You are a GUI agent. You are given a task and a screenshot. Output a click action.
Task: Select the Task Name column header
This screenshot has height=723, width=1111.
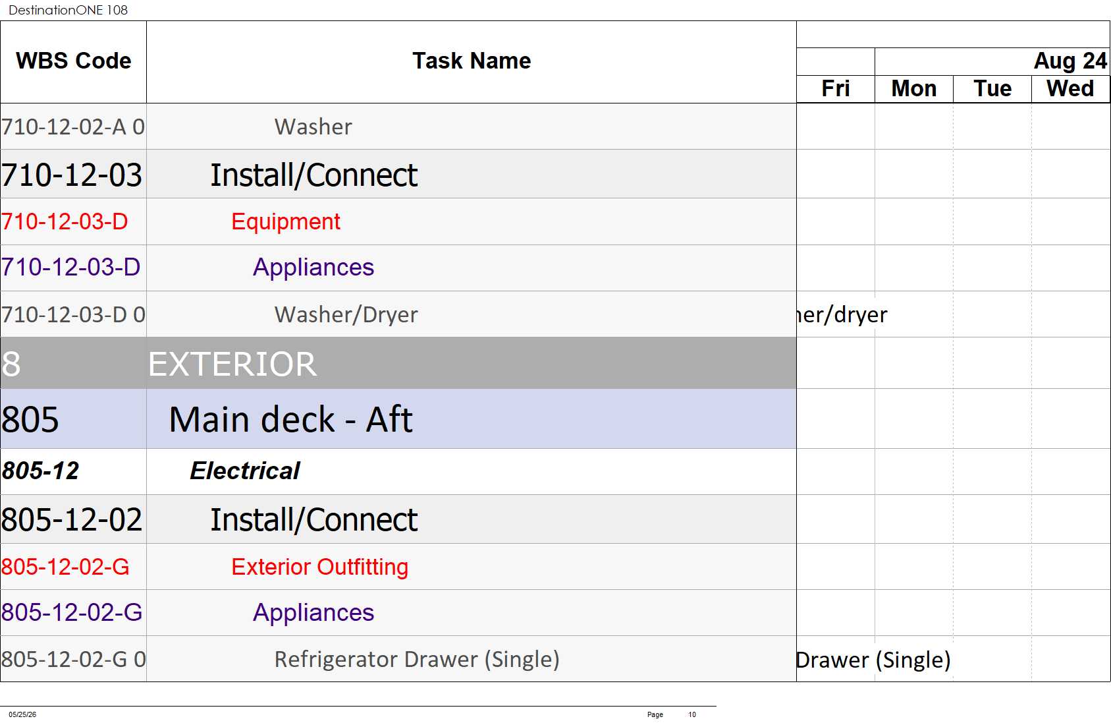coord(471,61)
